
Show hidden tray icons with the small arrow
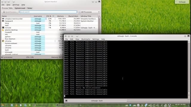pyautogui.click(x=173, y=105)
